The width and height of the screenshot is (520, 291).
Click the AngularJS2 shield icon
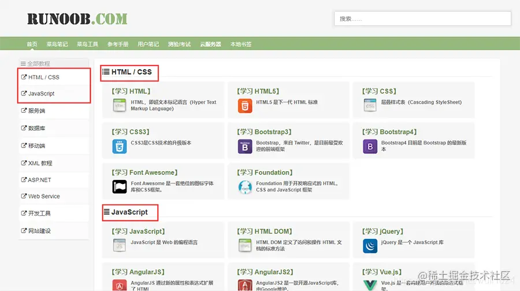coord(245,285)
